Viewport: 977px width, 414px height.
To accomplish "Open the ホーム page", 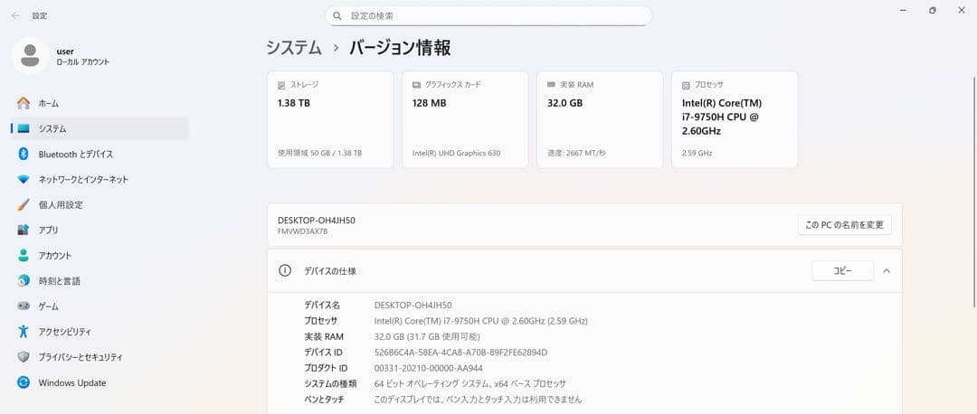I will coord(100,103).
